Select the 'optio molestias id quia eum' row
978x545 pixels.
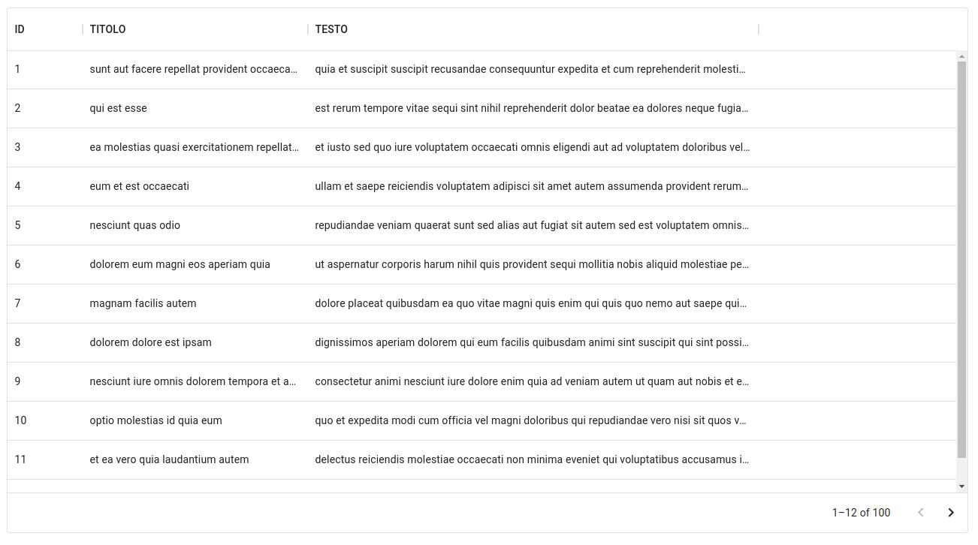[x=156, y=420]
